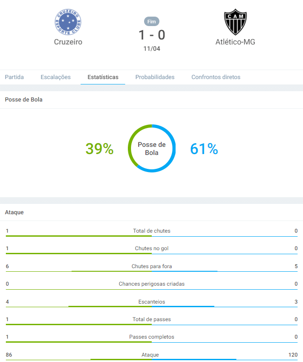303x362 pixels.
Task: Open the Partida tab
Action: (x=14, y=77)
